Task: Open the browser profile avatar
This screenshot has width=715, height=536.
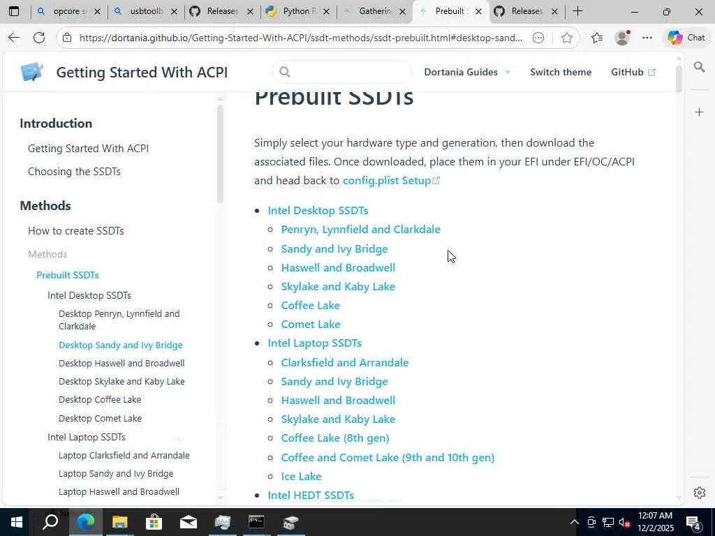Action: pos(622,38)
